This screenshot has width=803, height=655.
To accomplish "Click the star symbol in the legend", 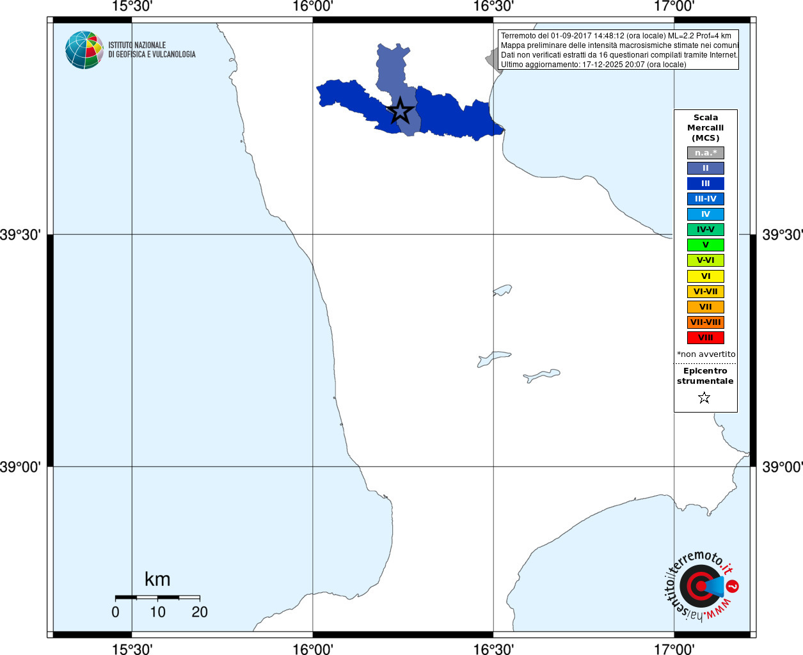I will coord(704,398).
